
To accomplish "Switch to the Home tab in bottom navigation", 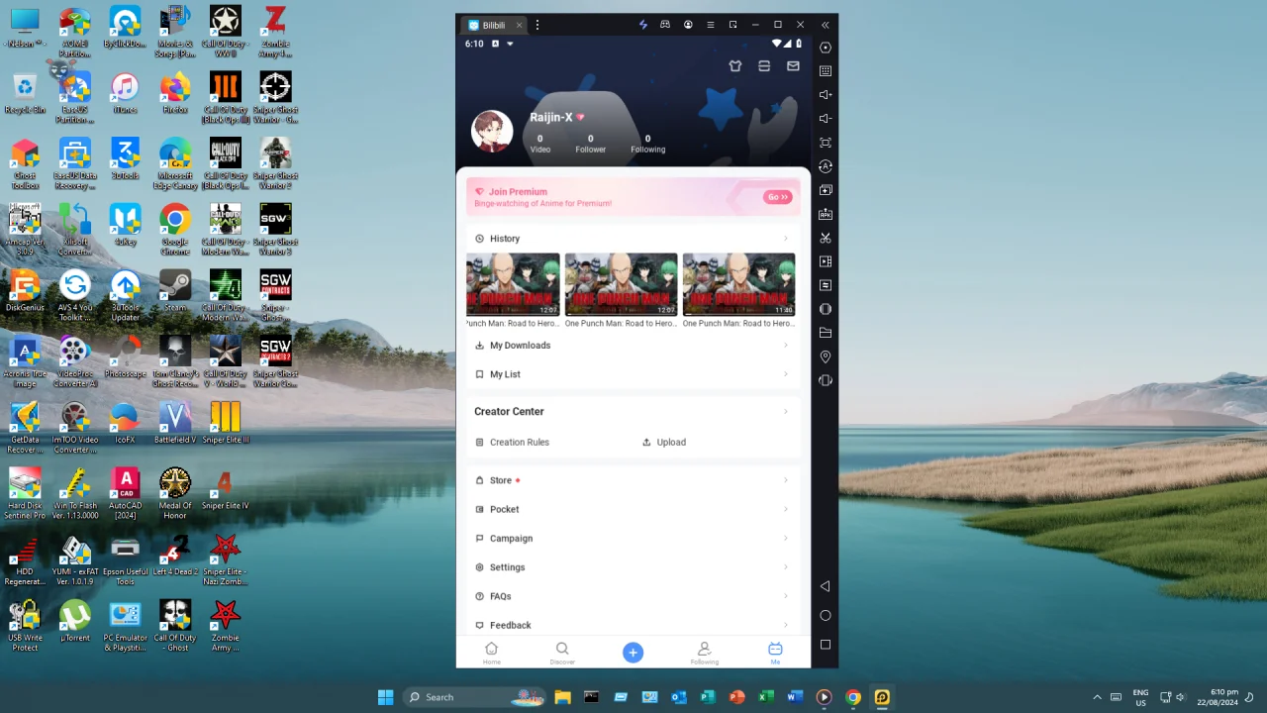I will pos(492,653).
